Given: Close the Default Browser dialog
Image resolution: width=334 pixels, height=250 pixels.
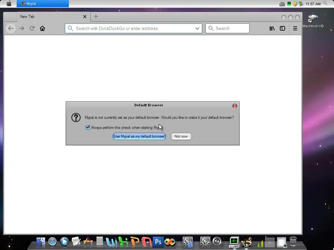Looking at the screenshot, I should (235, 106).
